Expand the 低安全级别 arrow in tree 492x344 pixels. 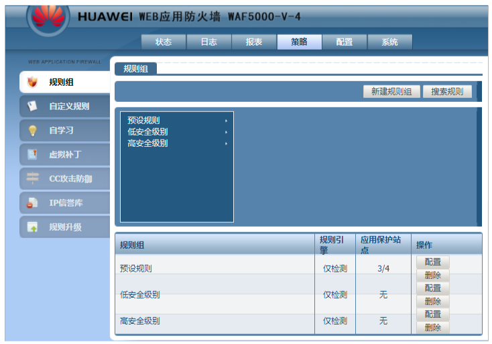(226, 132)
